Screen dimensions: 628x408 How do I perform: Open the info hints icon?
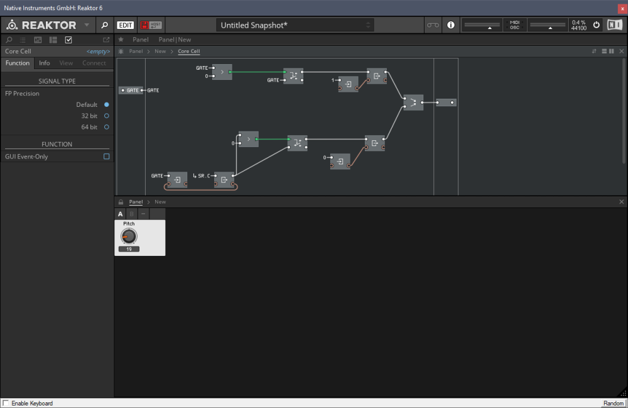point(450,25)
